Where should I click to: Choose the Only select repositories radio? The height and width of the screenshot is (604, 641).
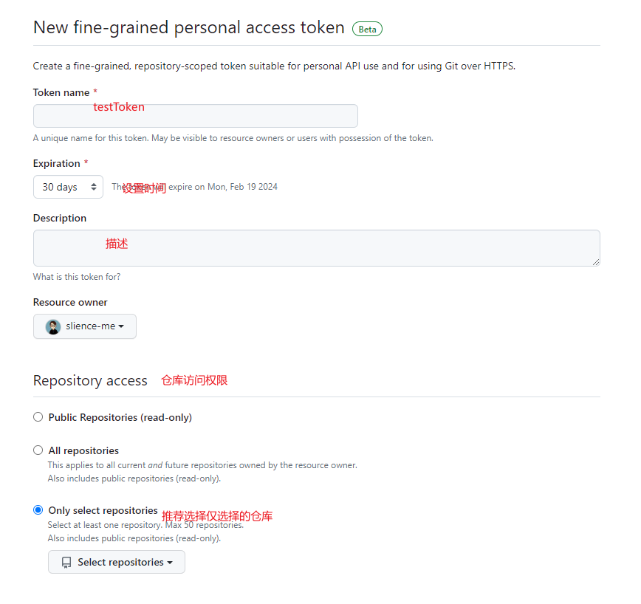point(38,510)
